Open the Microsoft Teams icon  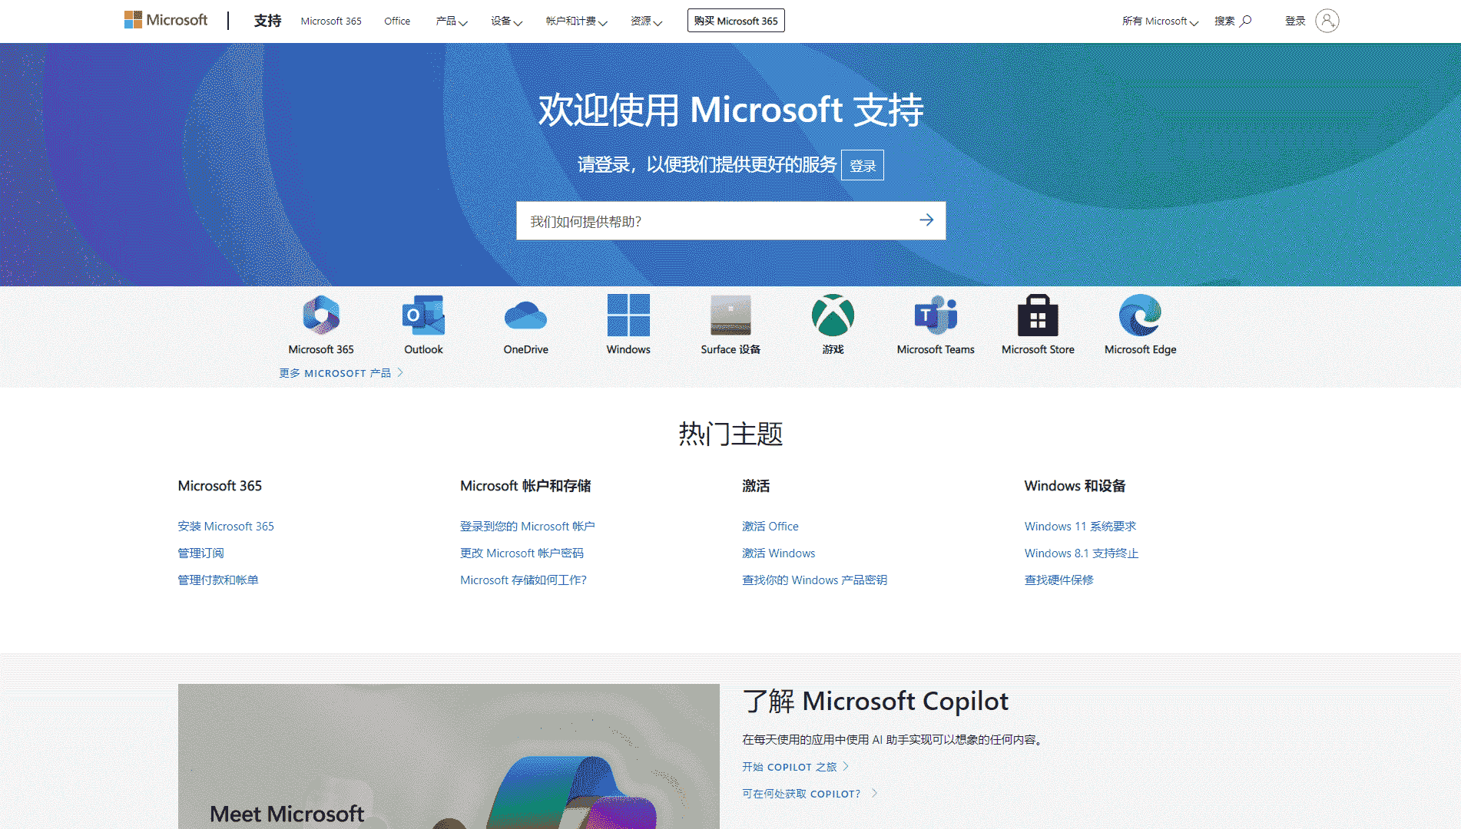(936, 315)
